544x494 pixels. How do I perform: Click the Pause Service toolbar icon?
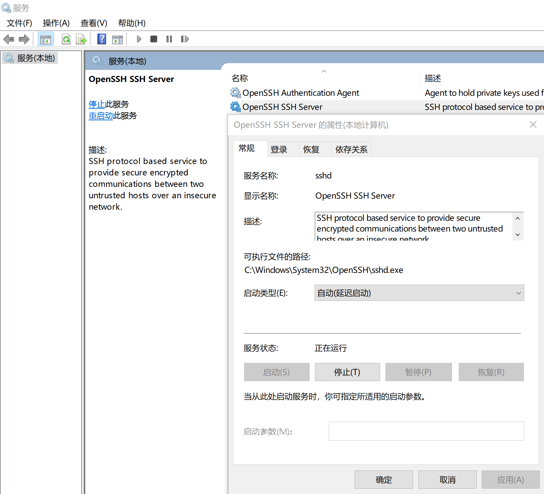coord(169,39)
